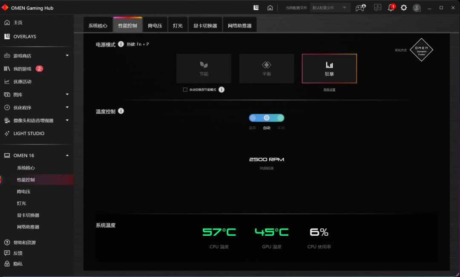Image resolution: width=460 pixels, height=277 pixels.
Task: Click the user account avatar icon
Action: coord(417,8)
